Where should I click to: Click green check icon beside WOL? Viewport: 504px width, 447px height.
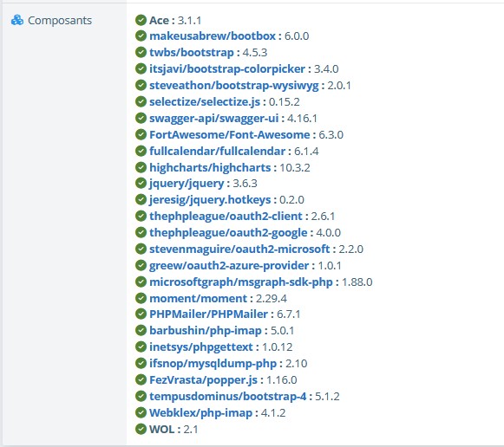[141, 429]
